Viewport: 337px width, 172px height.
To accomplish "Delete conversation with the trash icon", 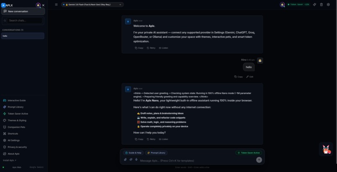I will pos(321,5).
